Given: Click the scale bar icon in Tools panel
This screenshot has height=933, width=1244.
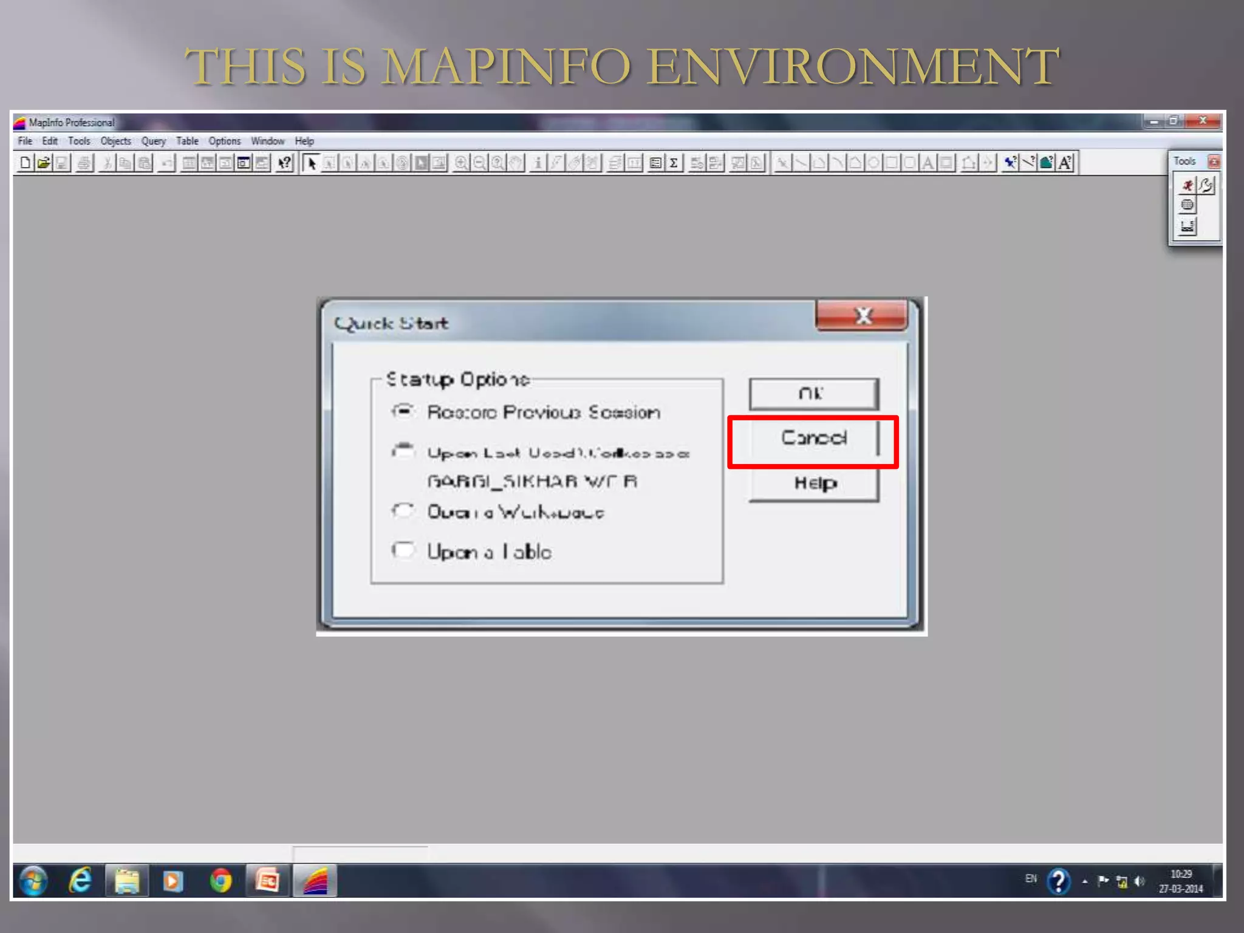Looking at the screenshot, I should (x=1188, y=227).
